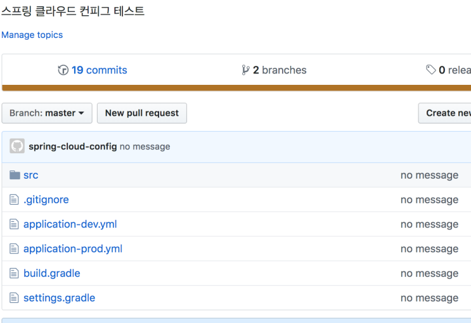Open the Branch: master dropdown
471x323 pixels.
pos(47,113)
